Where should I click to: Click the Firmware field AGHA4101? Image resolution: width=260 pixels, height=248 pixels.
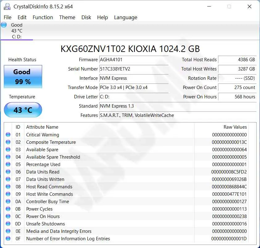tap(134, 59)
